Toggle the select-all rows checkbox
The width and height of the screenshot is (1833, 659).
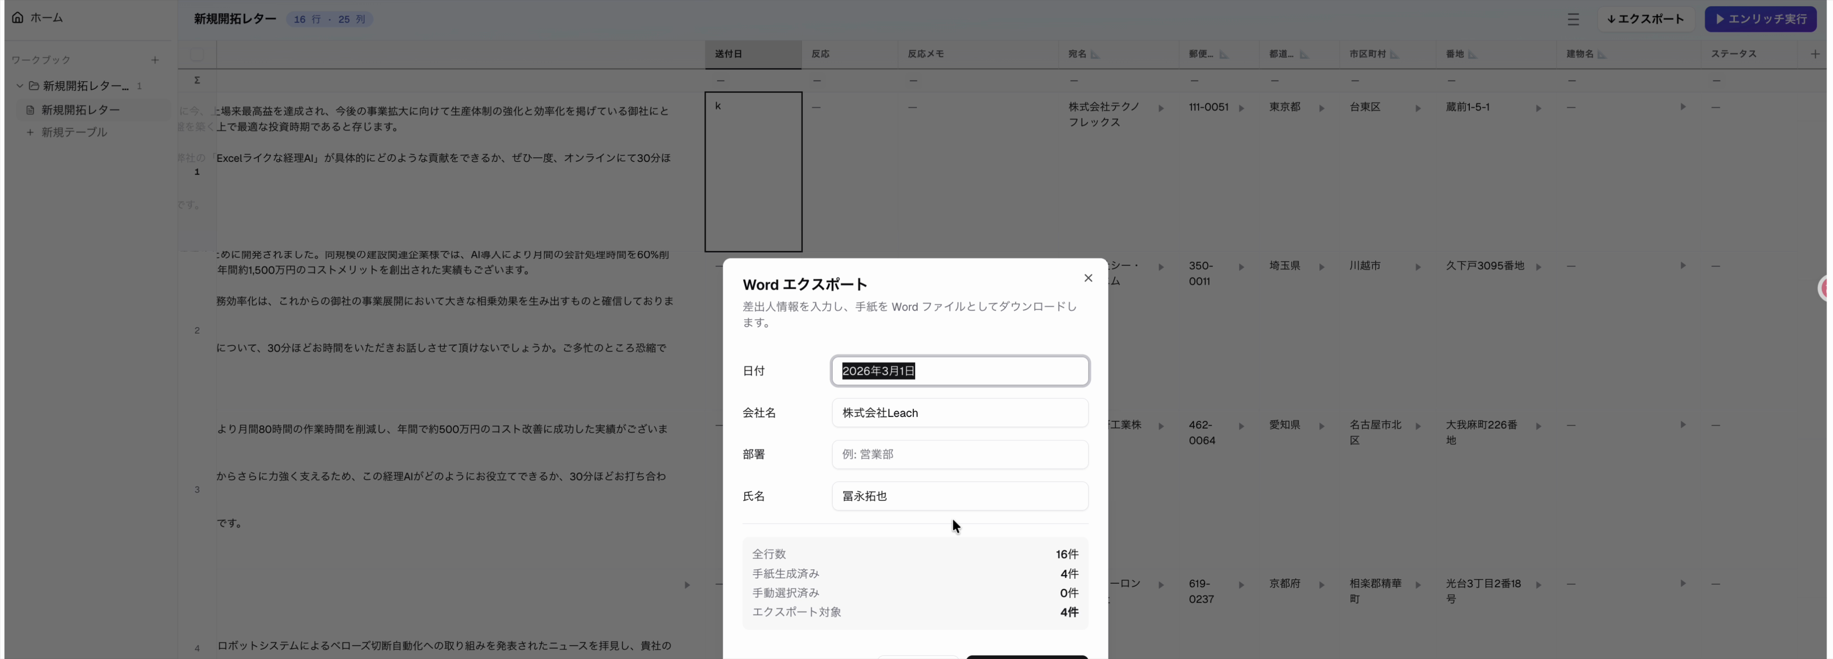(197, 54)
